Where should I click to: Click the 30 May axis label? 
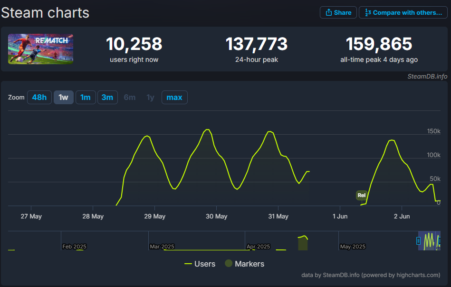click(217, 217)
